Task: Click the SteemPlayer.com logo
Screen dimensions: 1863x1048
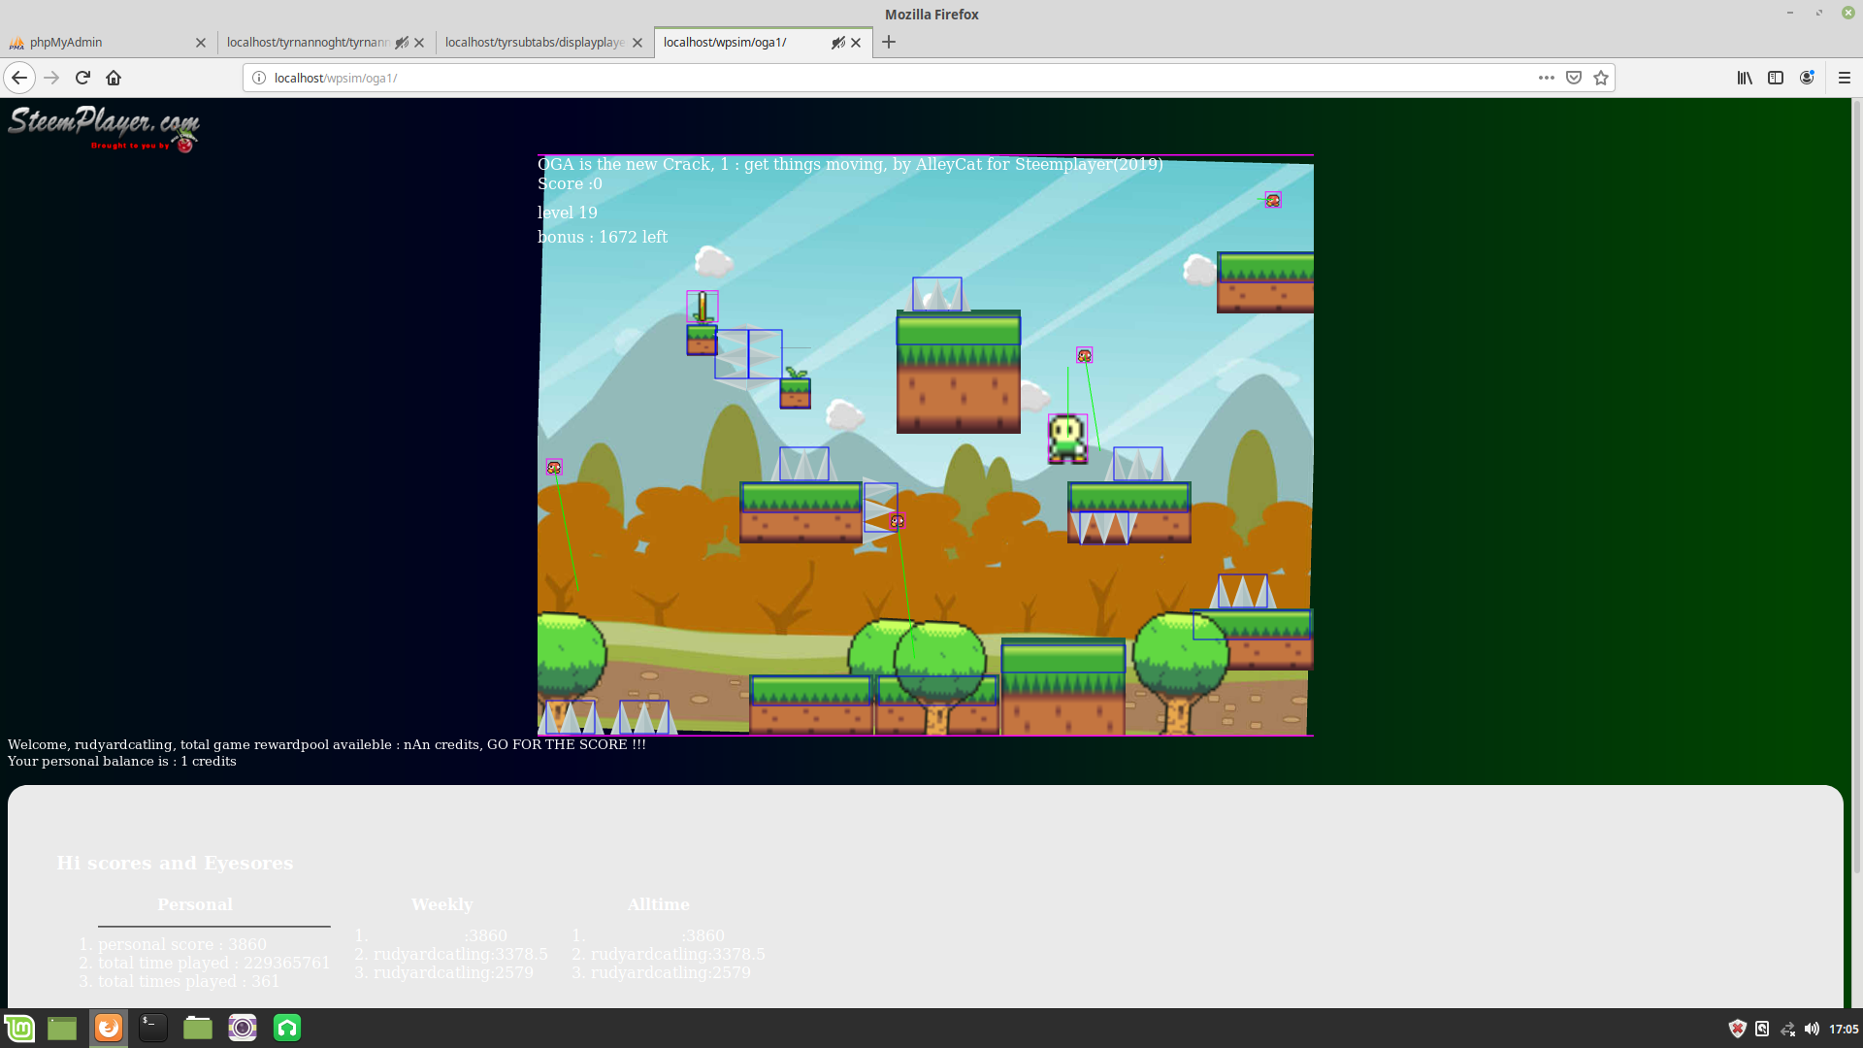Action: 104,128
